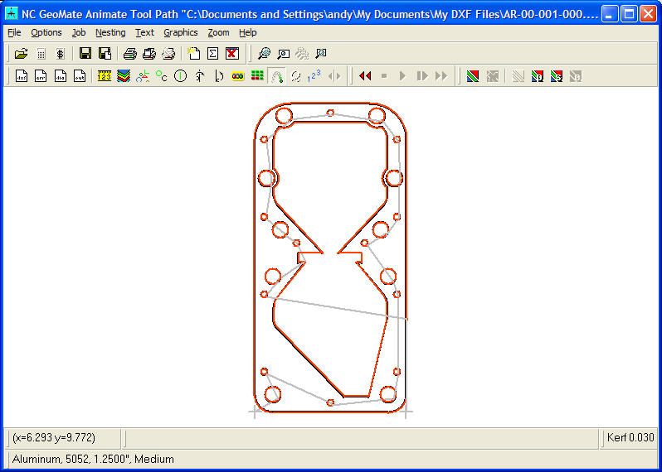Open the File menu

pyautogui.click(x=14, y=32)
